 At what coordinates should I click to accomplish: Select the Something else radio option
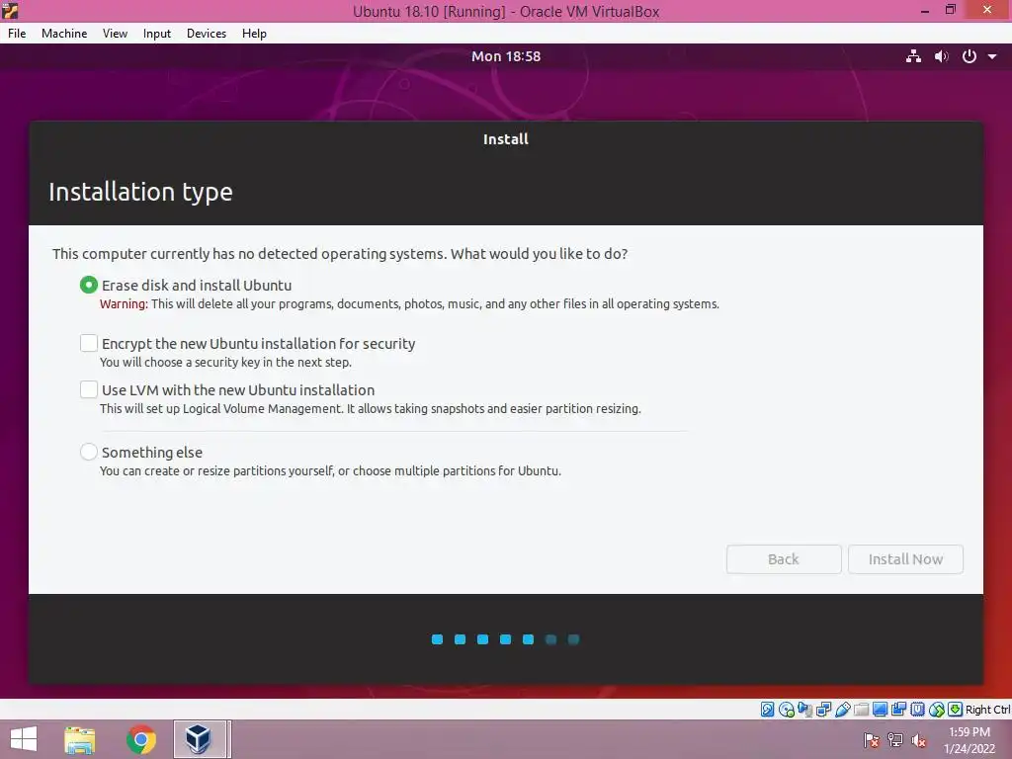point(88,451)
